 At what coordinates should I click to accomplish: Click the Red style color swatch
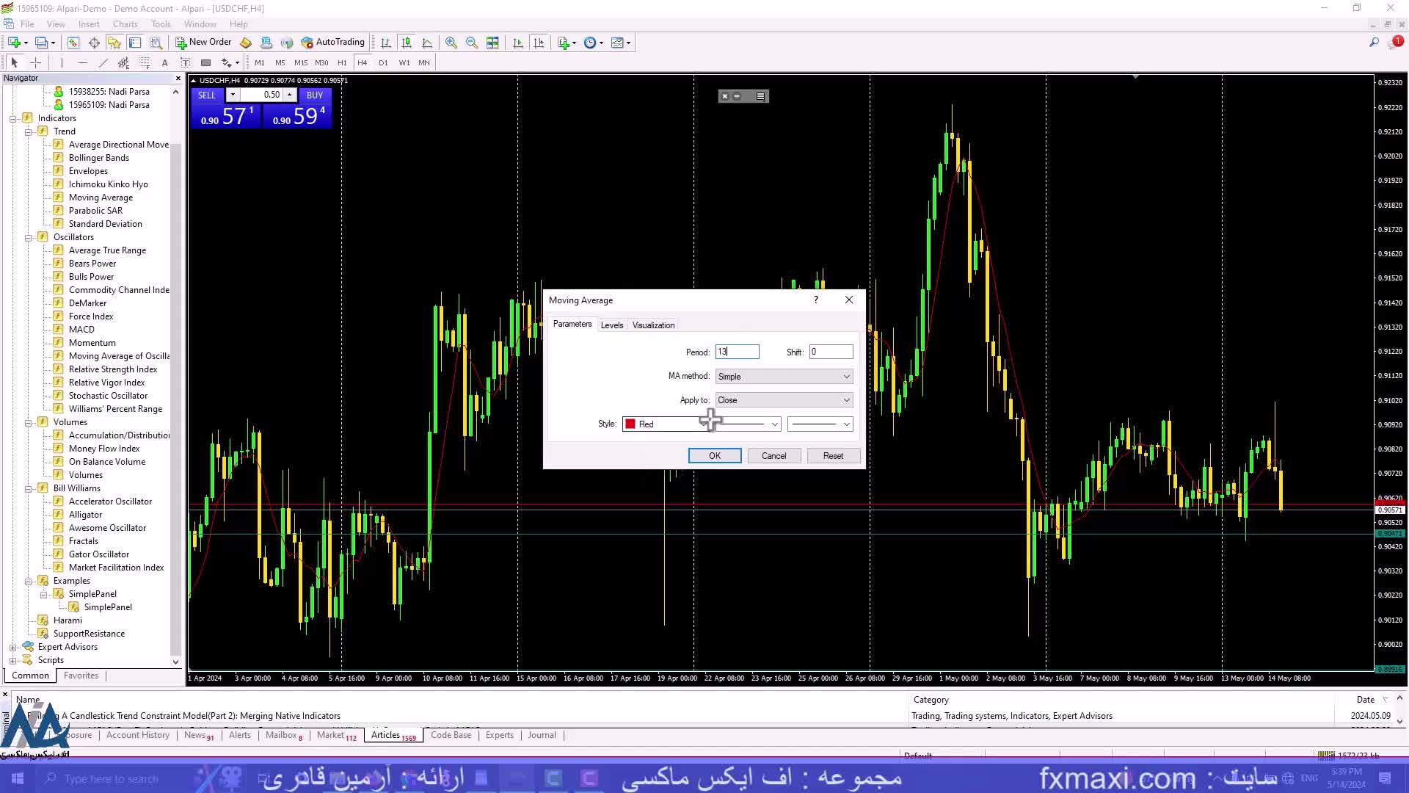tap(630, 424)
